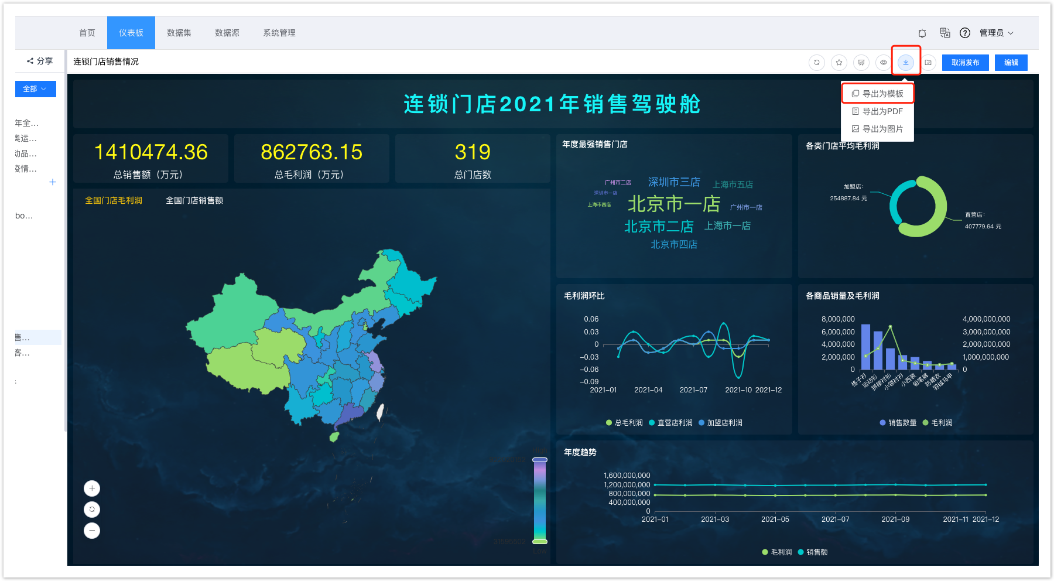Open the 数据集 tab
The image size is (1054, 581).
(x=179, y=33)
